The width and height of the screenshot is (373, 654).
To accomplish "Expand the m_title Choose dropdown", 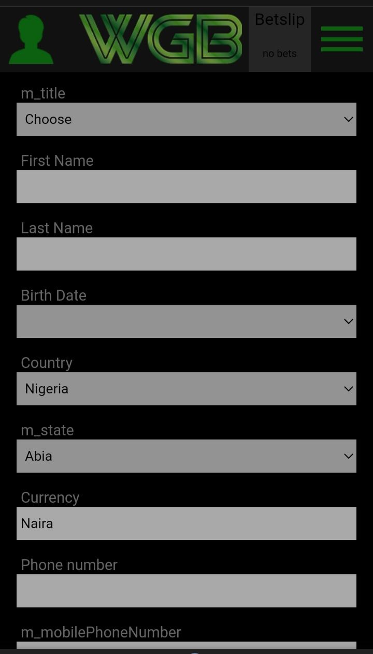I will point(187,119).
